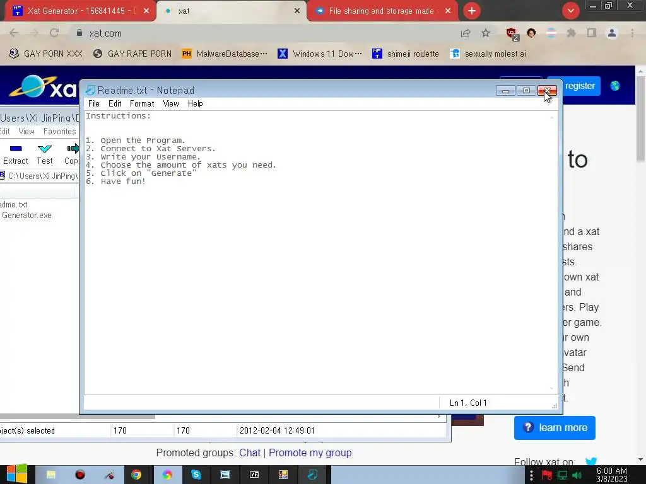Click the Extract icon in 7-Zip
The image size is (646, 484).
[x=16, y=154]
